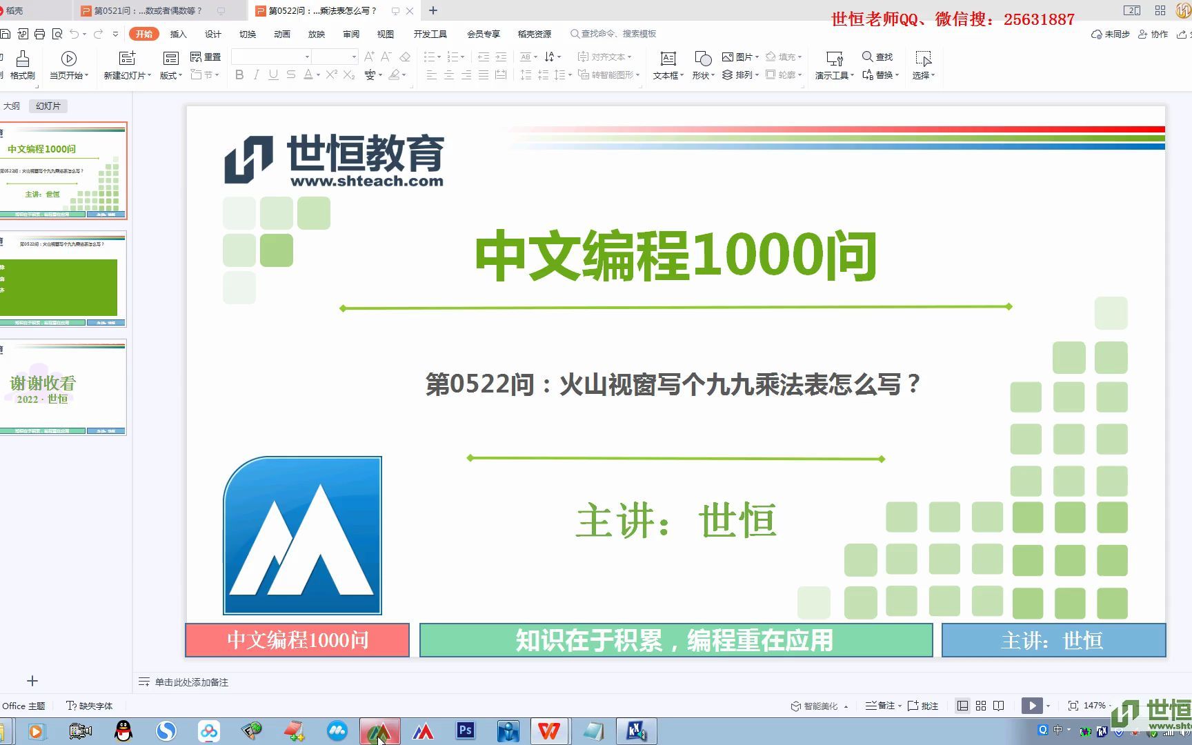This screenshot has width=1192, height=745.
Task: Toggle bold formatting
Action: pyautogui.click(x=239, y=76)
